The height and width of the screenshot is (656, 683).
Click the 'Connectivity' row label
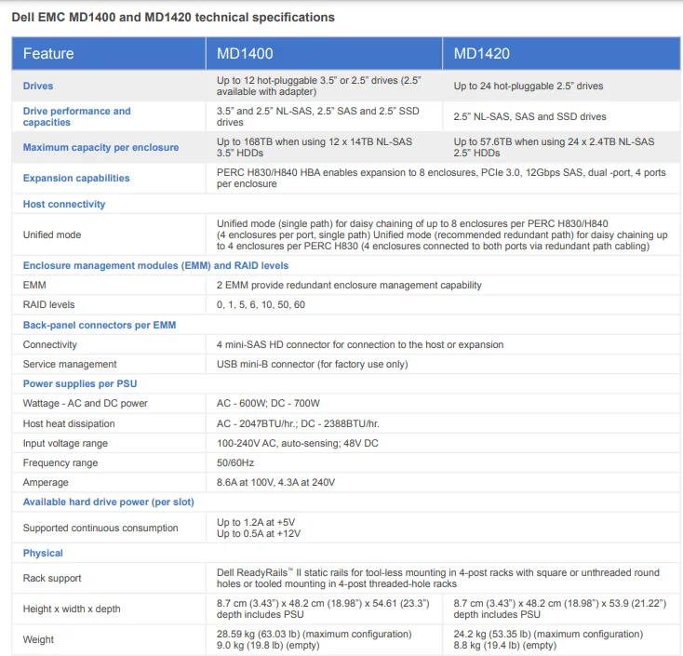pos(49,344)
